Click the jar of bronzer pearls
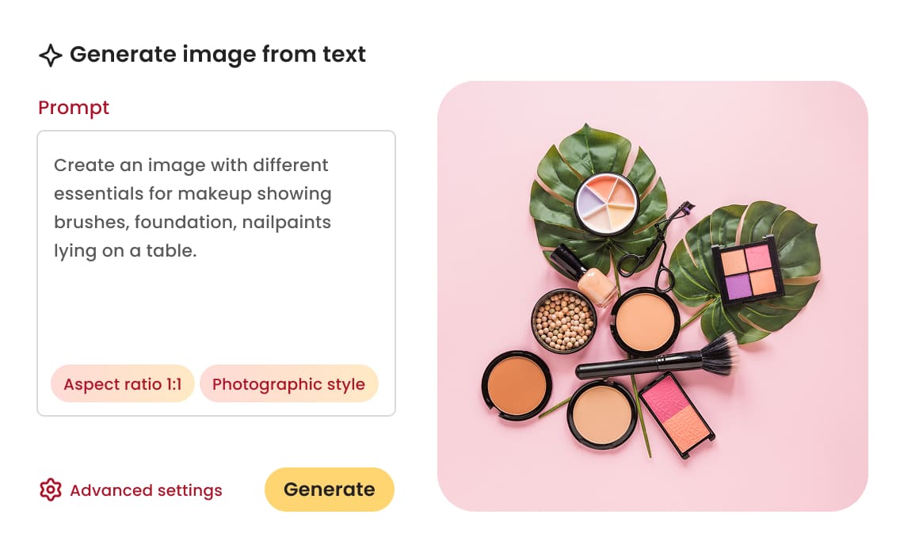This screenshot has width=900, height=545. (x=563, y=320)
